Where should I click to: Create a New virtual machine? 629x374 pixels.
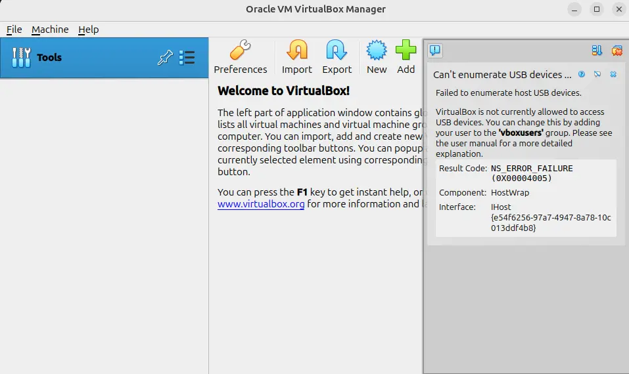click(376, 57)
